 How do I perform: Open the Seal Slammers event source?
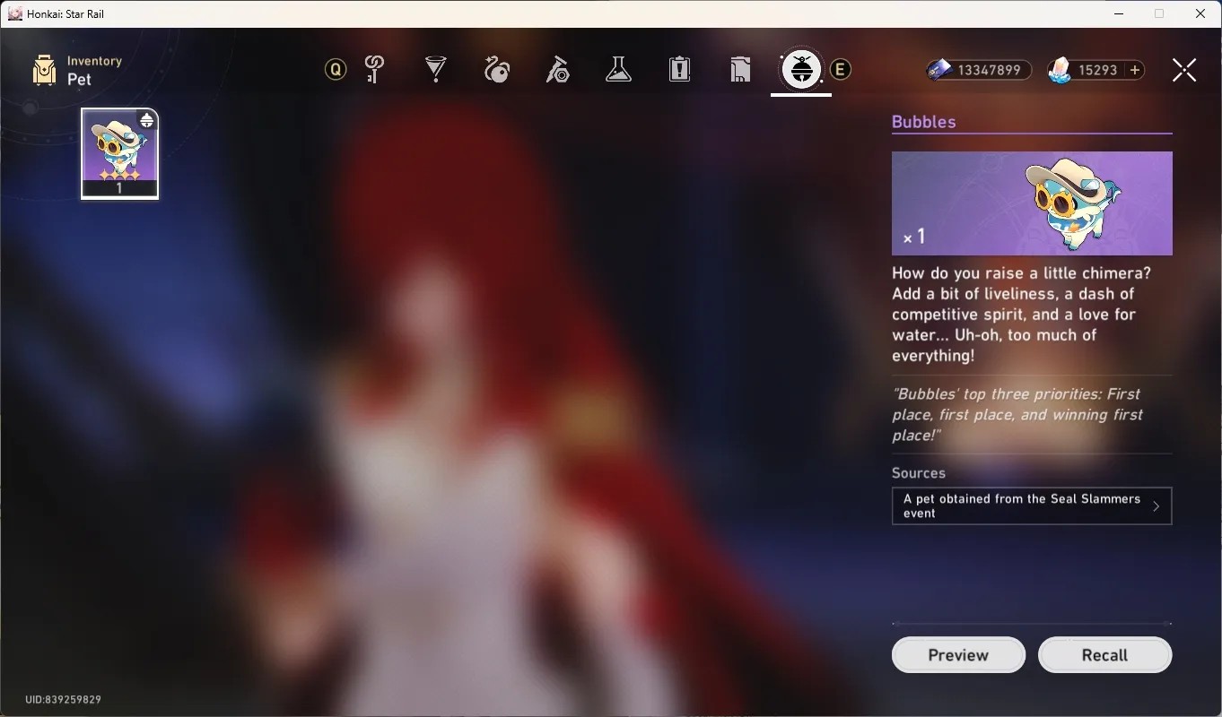pyautogui.click(x=1032, y=506)
